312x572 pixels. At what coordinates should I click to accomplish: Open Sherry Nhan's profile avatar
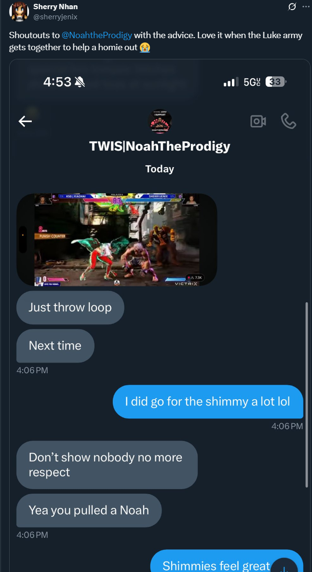click(x=19, y=12)
